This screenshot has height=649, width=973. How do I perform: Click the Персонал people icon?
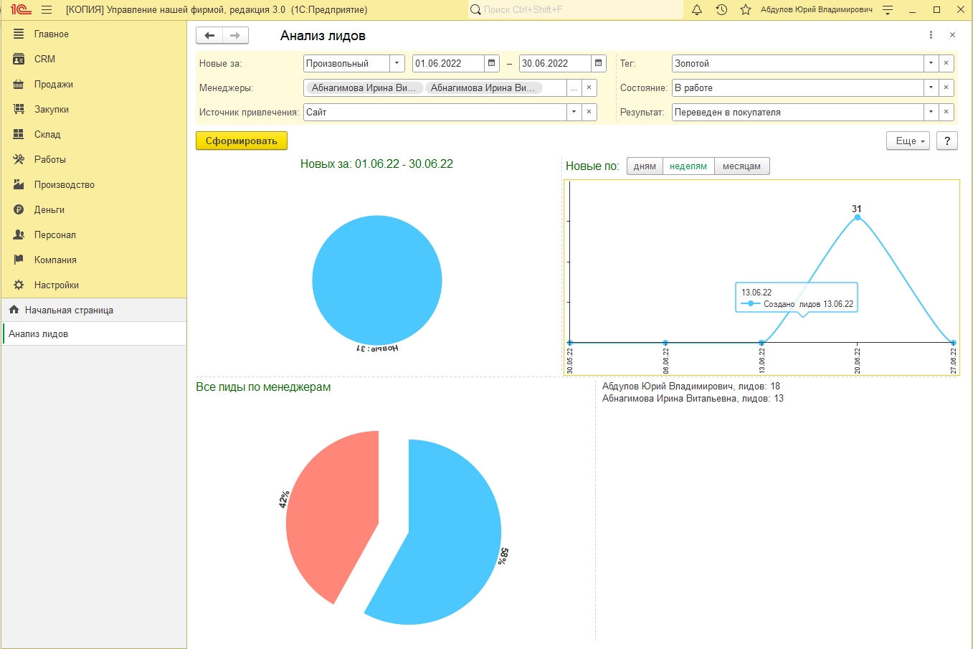click(x=19, y=235)
